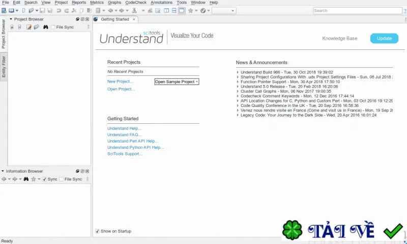Open the File menu
407x244 pixels.
click(6, 3)
